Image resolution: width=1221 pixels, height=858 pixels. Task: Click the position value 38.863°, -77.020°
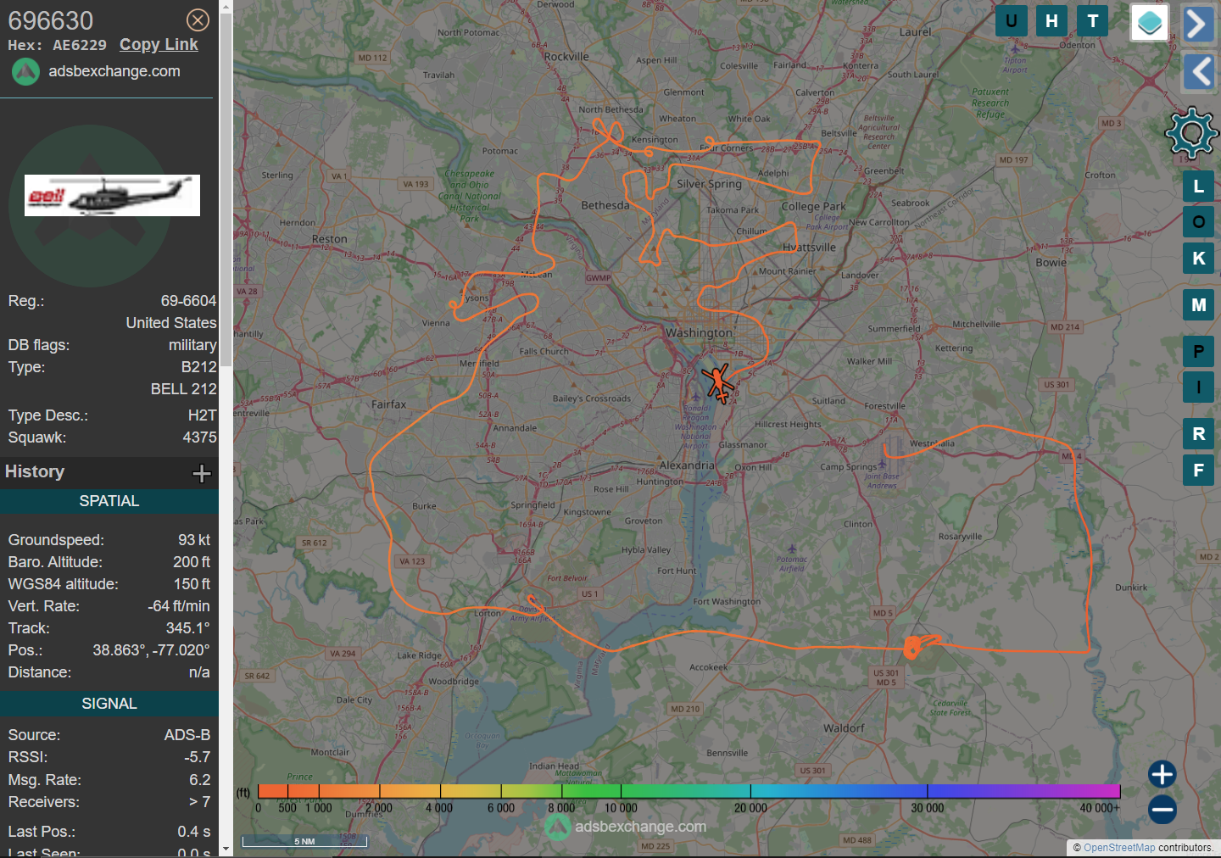pyautogui.click(x=151, y=650)
